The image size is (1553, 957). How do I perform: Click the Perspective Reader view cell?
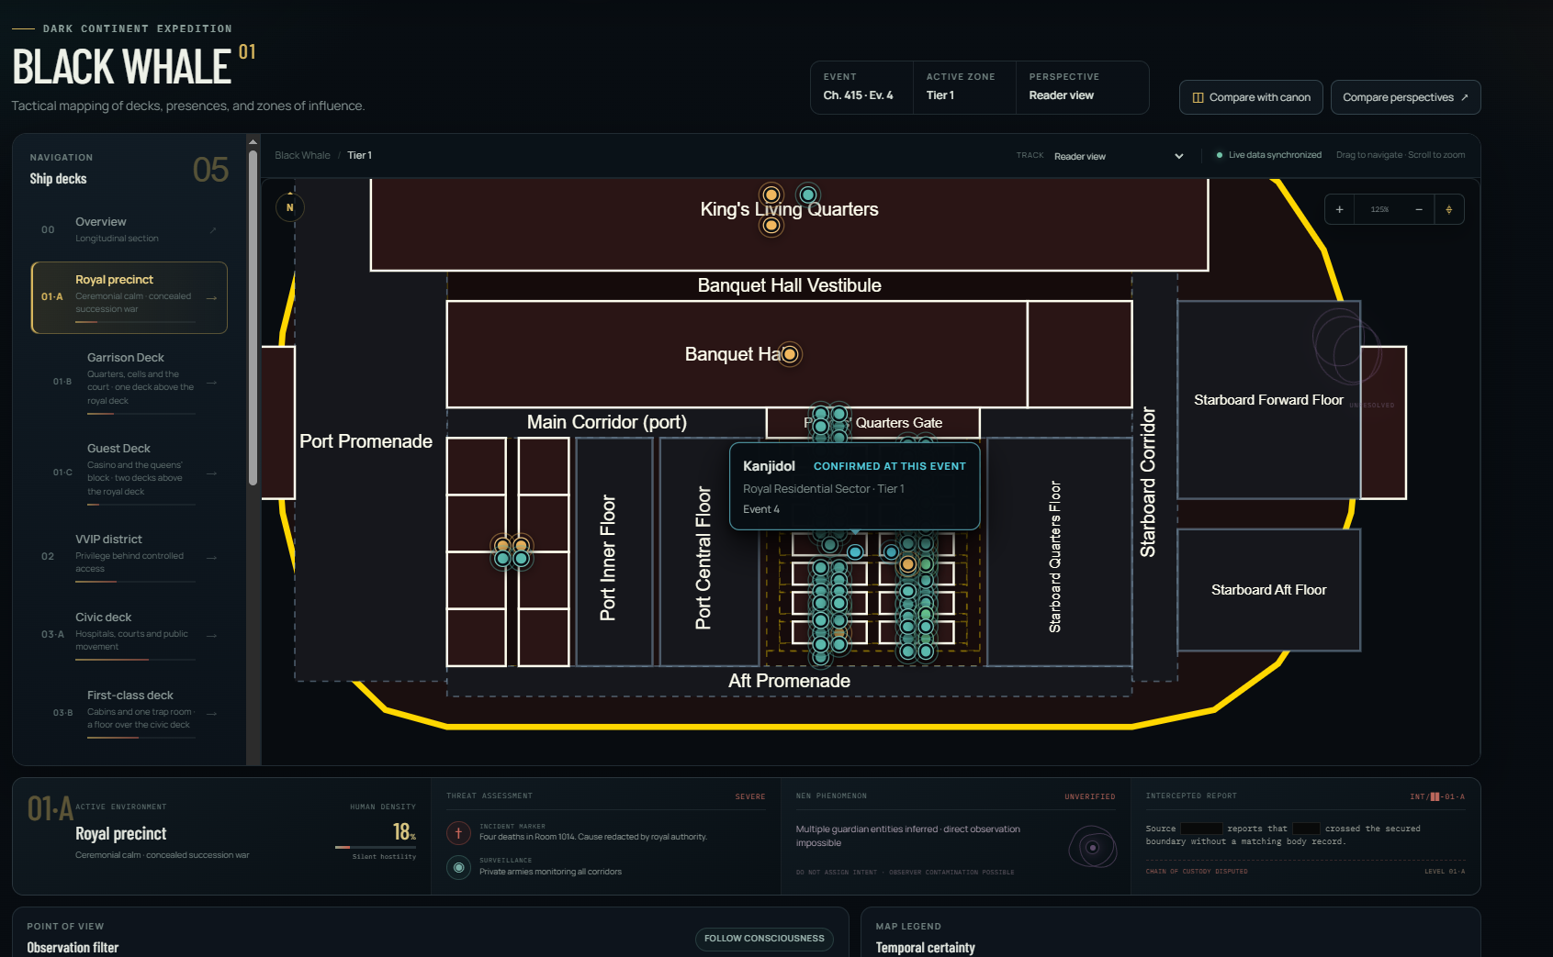(x=1082, y=87)
